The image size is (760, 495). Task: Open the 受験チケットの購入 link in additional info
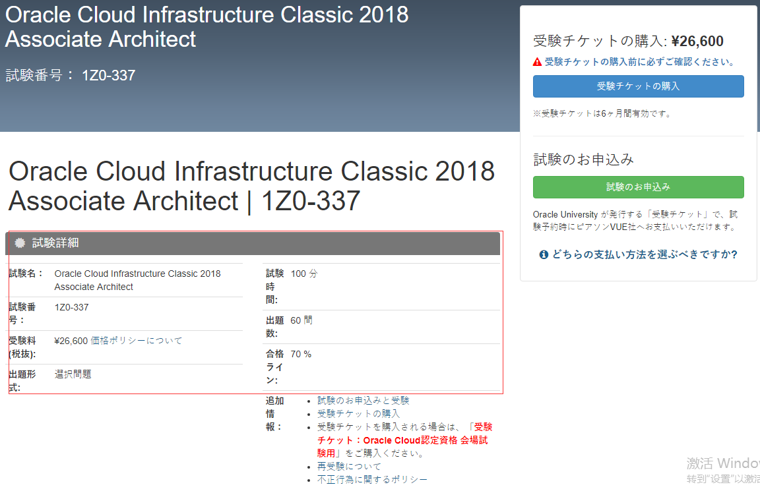[x=358, y=414]
